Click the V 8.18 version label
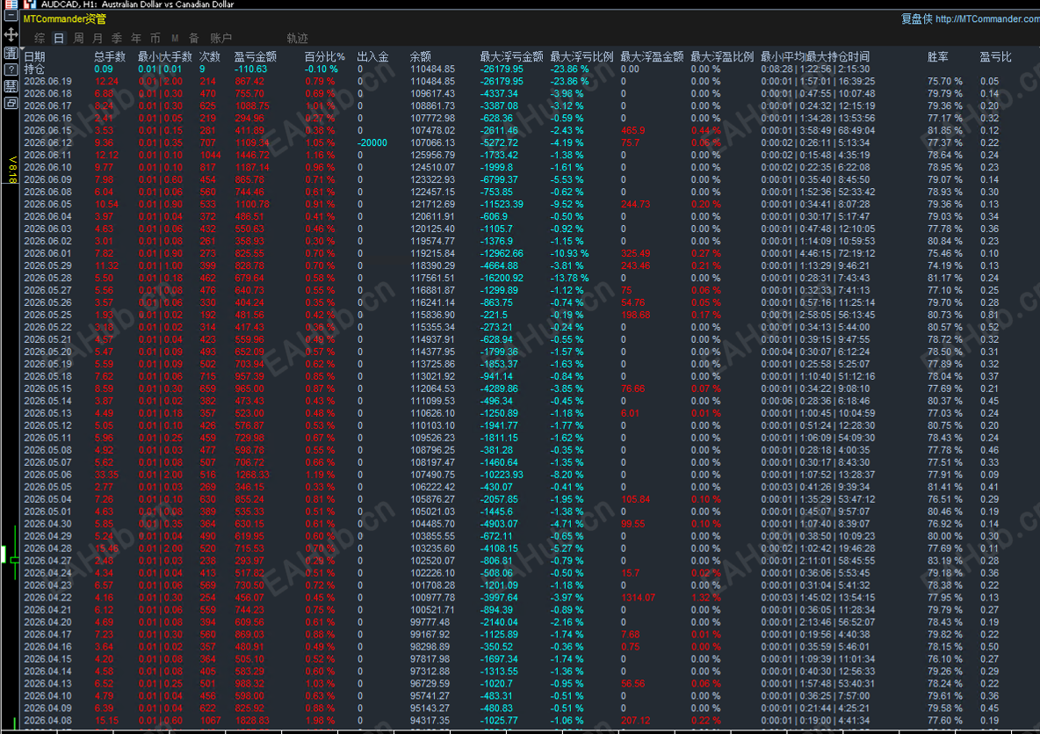Image resolution: width=1040 pixels, height=734 pixels. [11, 170]
